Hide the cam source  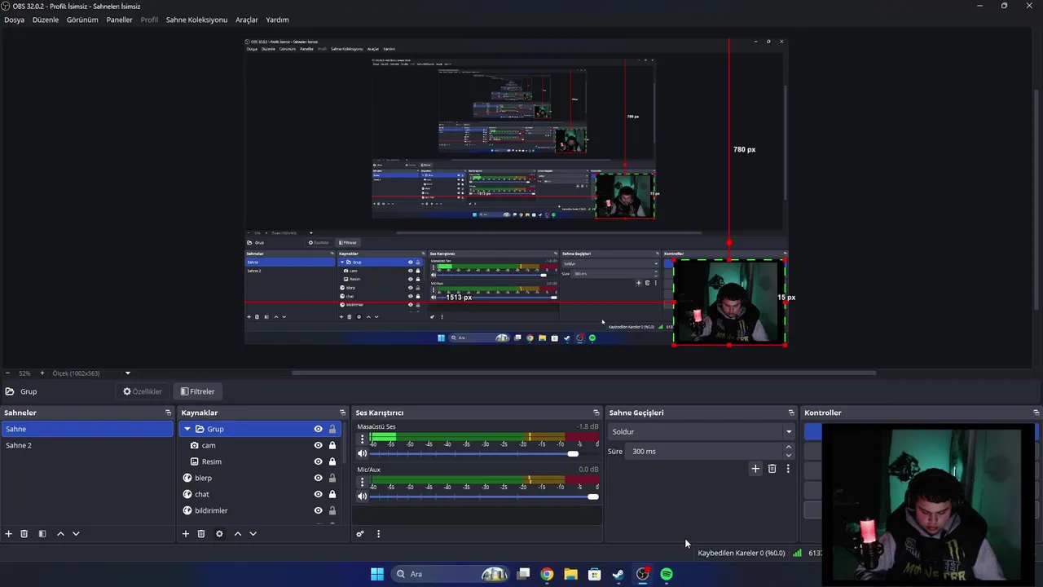[x=319, y=445]
